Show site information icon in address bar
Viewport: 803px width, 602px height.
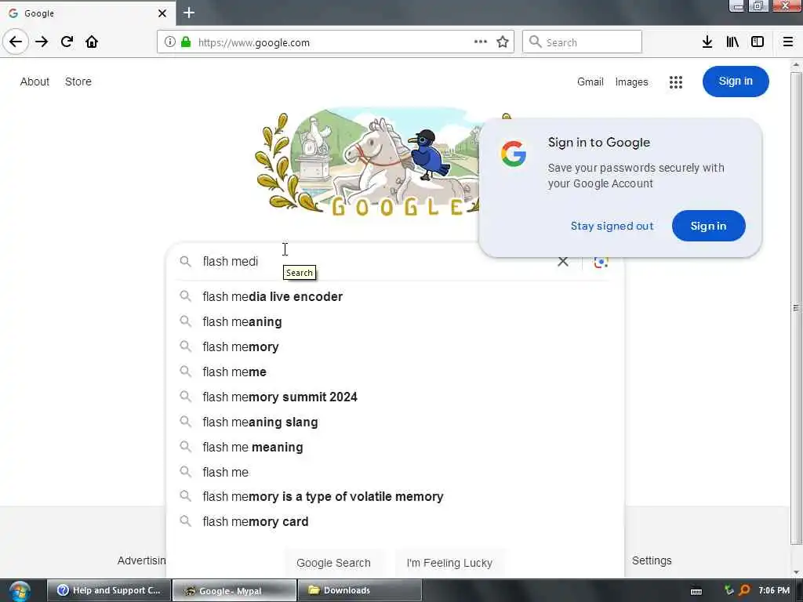(169, 42)
